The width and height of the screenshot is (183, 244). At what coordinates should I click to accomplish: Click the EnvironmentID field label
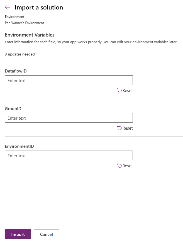[x=19, y=146]
